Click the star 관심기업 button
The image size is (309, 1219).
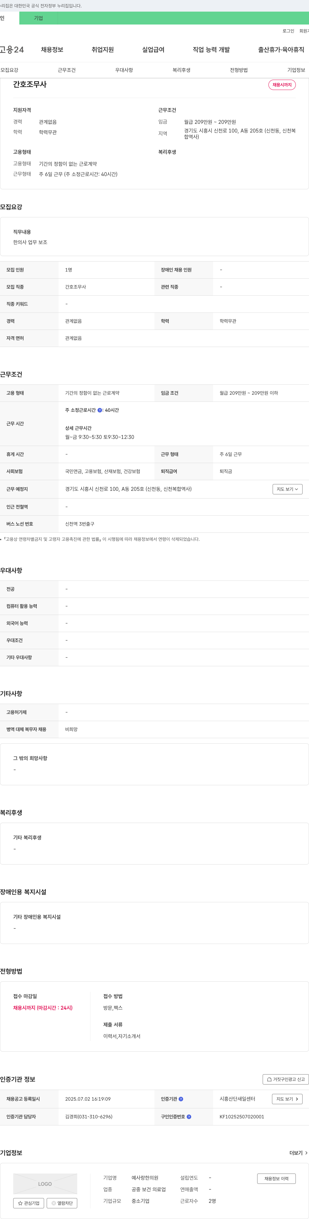29,1203
